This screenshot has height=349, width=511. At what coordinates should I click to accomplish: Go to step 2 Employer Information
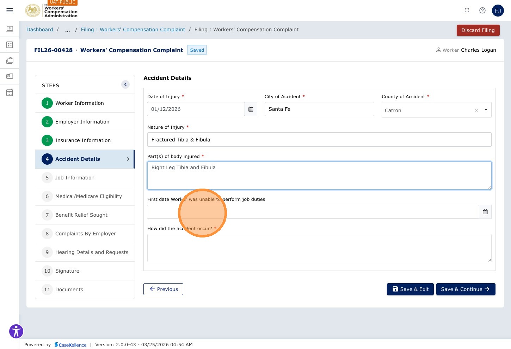(85, 122)
